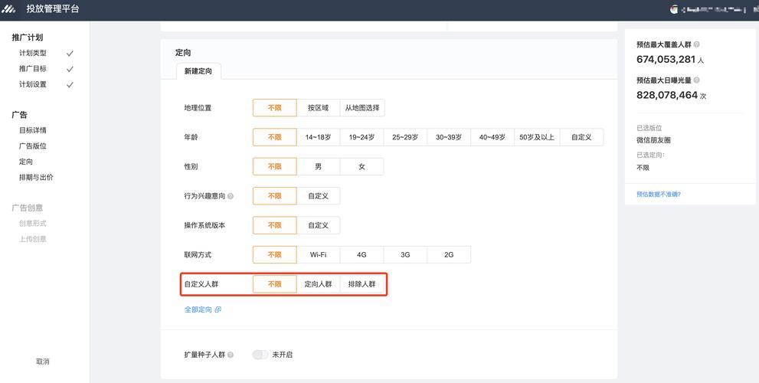Image resolution: width=759 pixels, height=383 pixels.
Task: Click exposure value 828,078,464
Action: [x=667, y=95]
